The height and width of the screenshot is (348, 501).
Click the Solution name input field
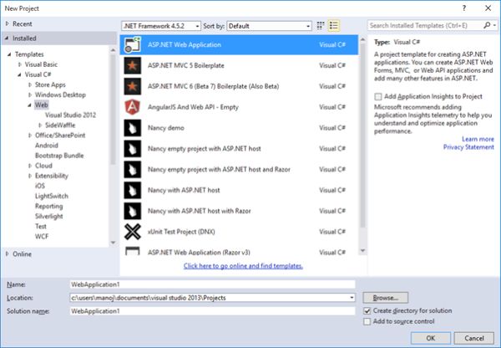point(212,311)
